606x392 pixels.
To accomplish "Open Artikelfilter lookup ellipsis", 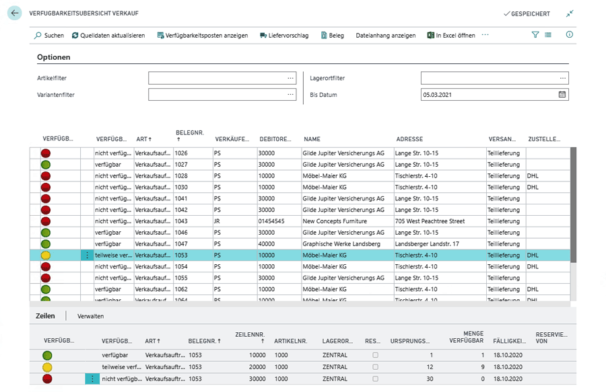I will [290, 78].
